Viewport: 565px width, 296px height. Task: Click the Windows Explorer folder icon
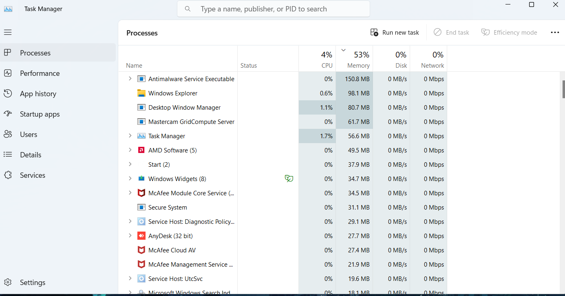tap(141, 93)
